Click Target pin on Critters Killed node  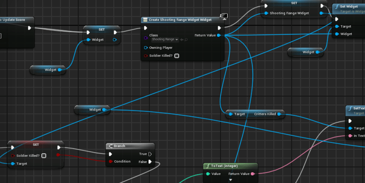point(231,114)
